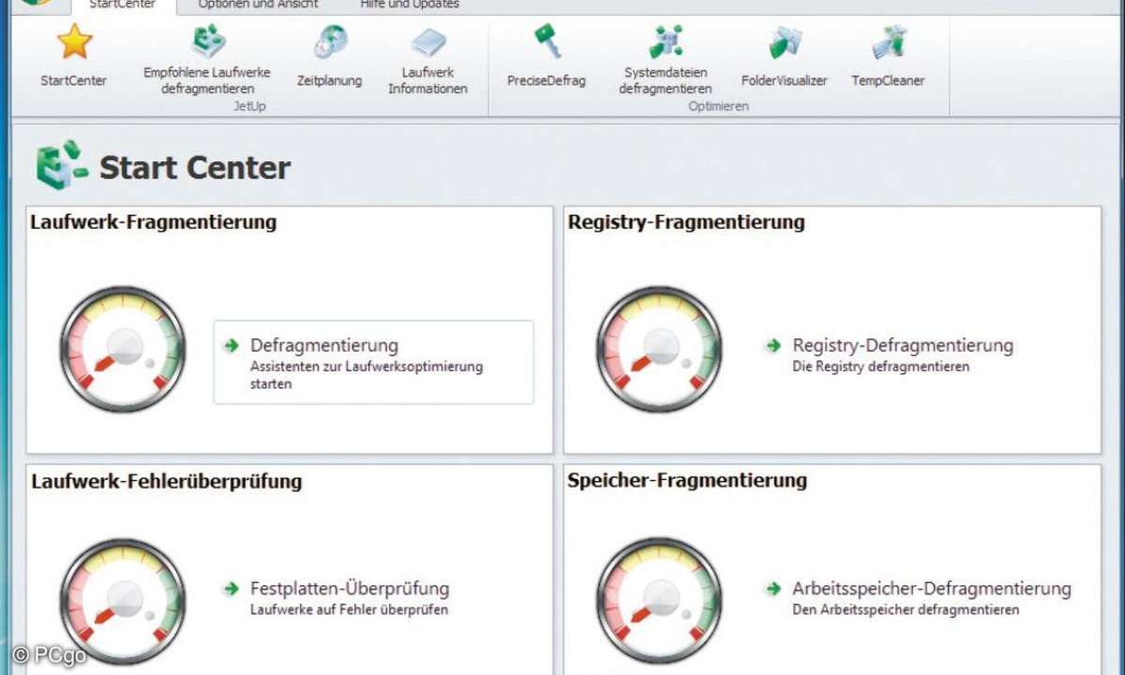Screen dimensions: 1125x675
Task: Open the Zeitplanung scheduler icon
Action: (x=330, y=42)
